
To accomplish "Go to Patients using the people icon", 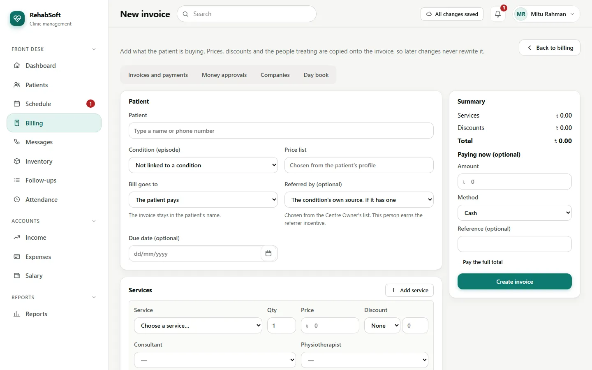I will point(17,85).
